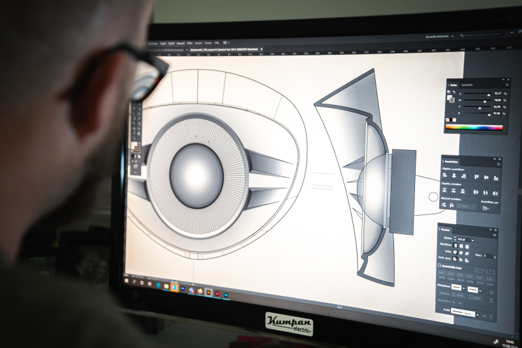Select the miter join Ecke option
The height and width of the screenshot is (348, 522).
[455, 252]
